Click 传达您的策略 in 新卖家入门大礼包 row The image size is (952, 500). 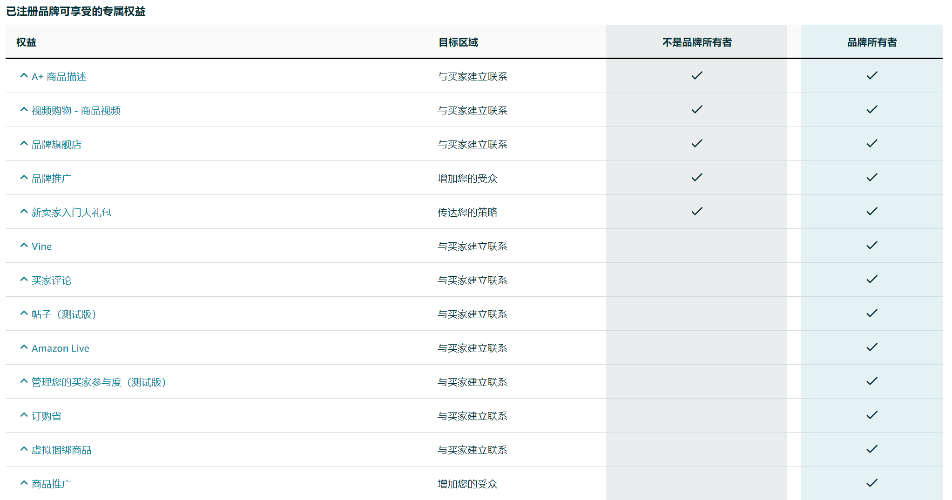coord(468,213)
